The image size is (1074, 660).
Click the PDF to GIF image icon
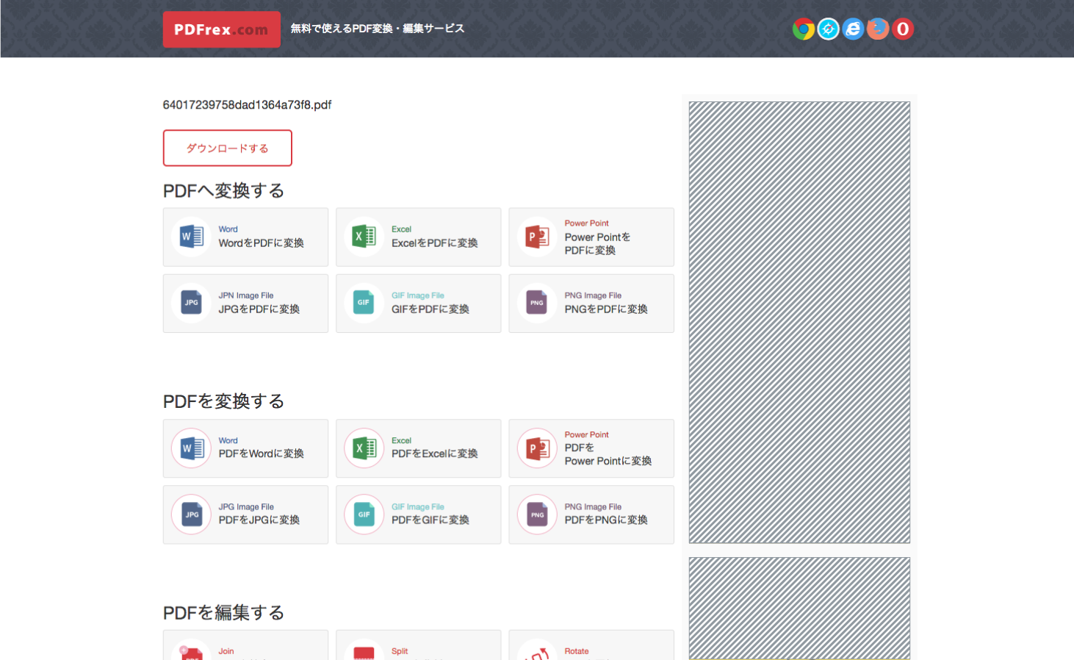[364, 514]
